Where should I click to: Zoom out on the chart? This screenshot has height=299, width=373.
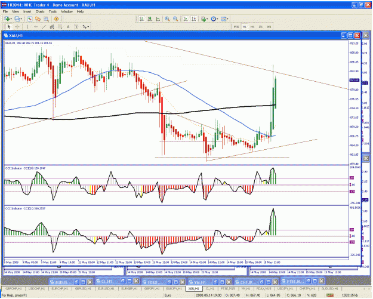175,19
